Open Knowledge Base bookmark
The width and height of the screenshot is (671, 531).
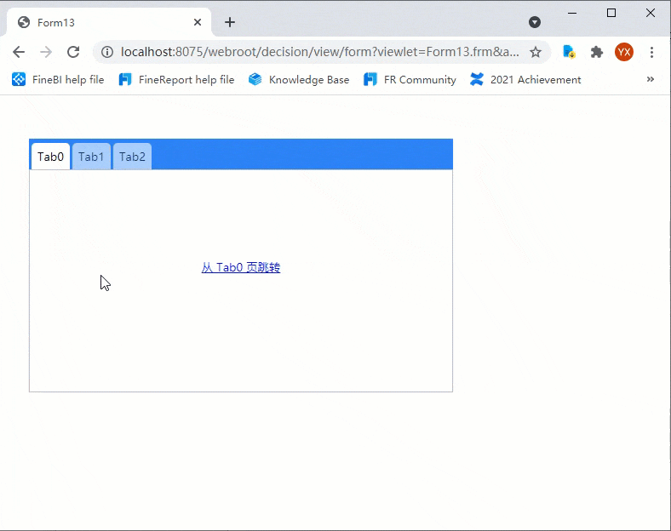pos(299,79)
